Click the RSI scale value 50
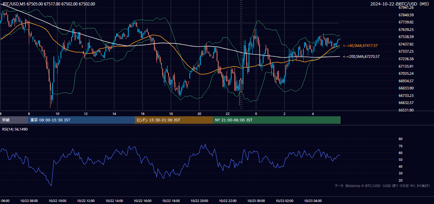The width and height of the screenshot is (434, 204). point(400,159)
